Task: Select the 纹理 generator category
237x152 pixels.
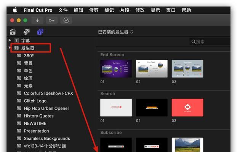Action: tap(51, 78)
